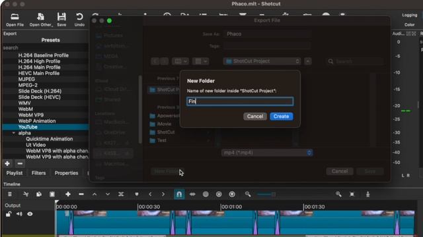
Task: Click Create in New Folder dialog
Action: (x=281, y=117)
